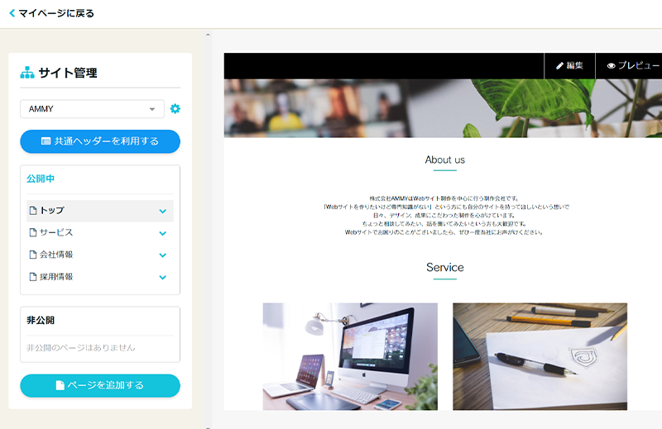
Task: Click the logo sketch paper thumbnail
Action: 540,356
